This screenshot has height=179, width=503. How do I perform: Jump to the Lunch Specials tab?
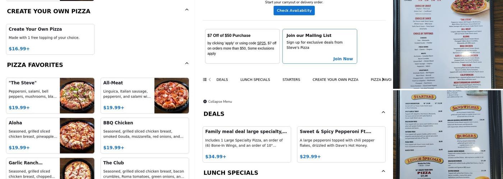255,79
